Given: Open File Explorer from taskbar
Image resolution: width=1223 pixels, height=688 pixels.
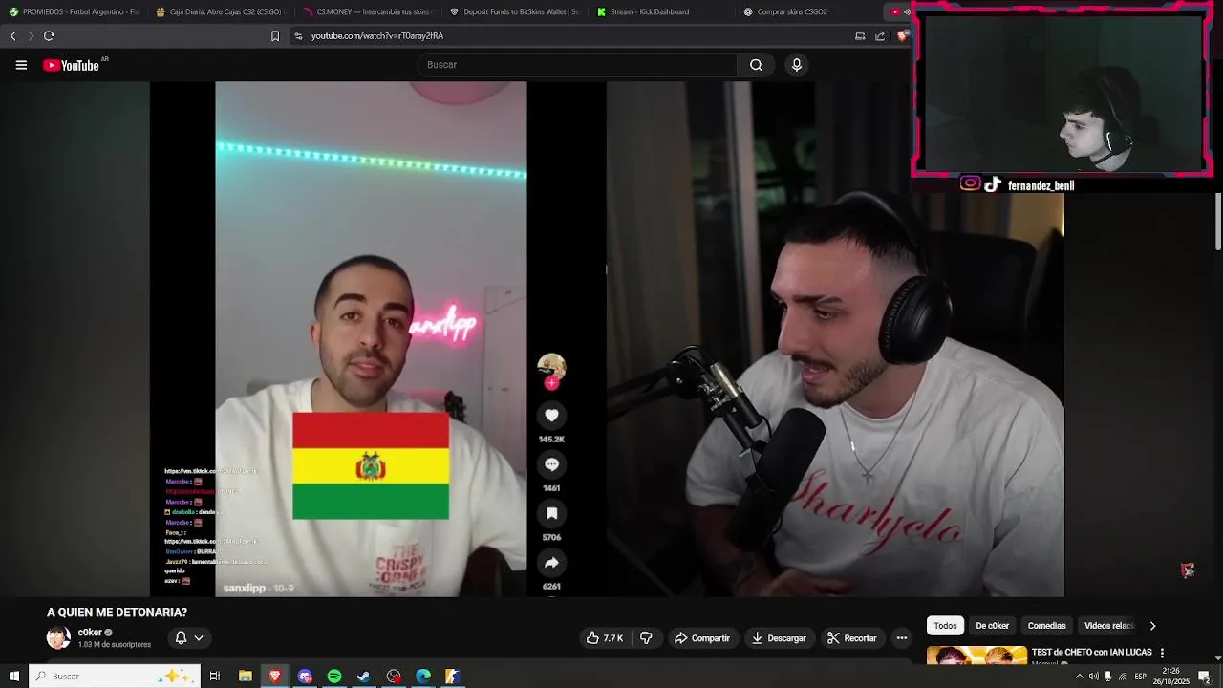Looking at the screenshot, I should [x=246, y=677].
